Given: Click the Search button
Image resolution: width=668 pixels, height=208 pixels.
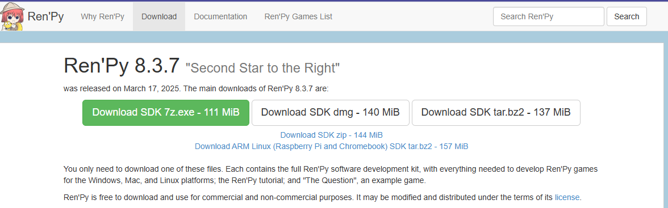Looking at the screenshot, I should 626,16.
